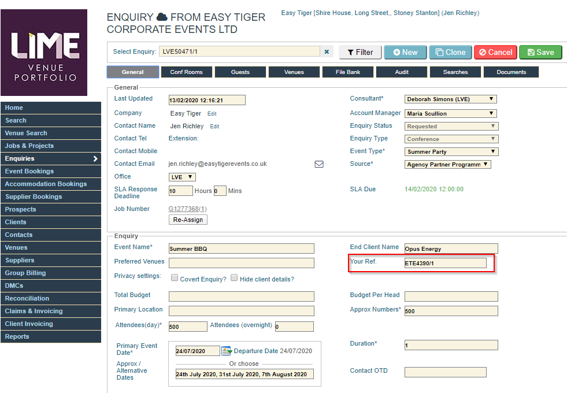This screenshot has height=393, width=567.
Task: Go to Home in the sidebar
Action: pos(51,107)
